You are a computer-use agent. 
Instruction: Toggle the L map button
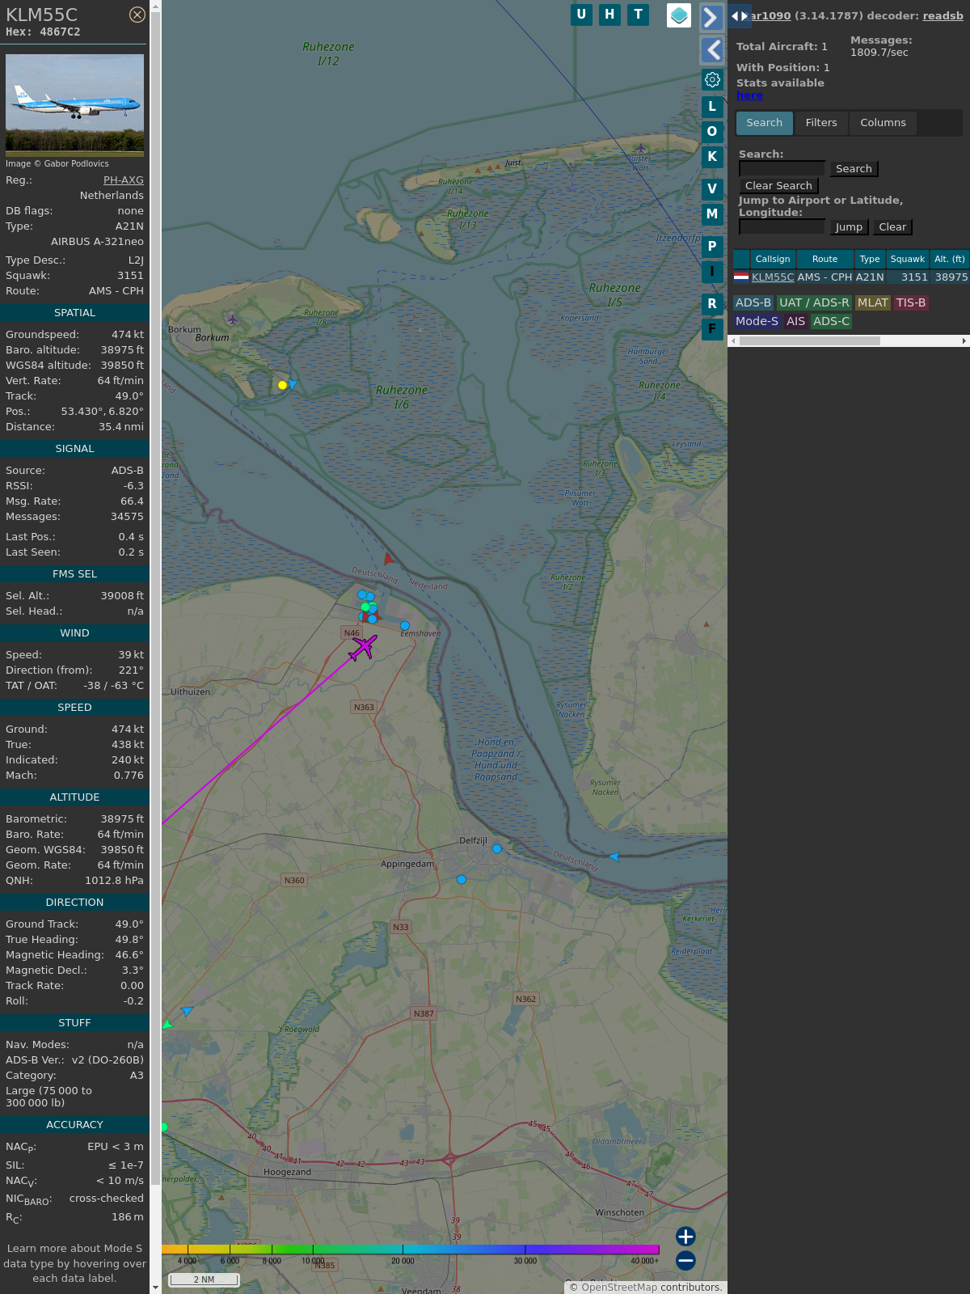point(712,107)
